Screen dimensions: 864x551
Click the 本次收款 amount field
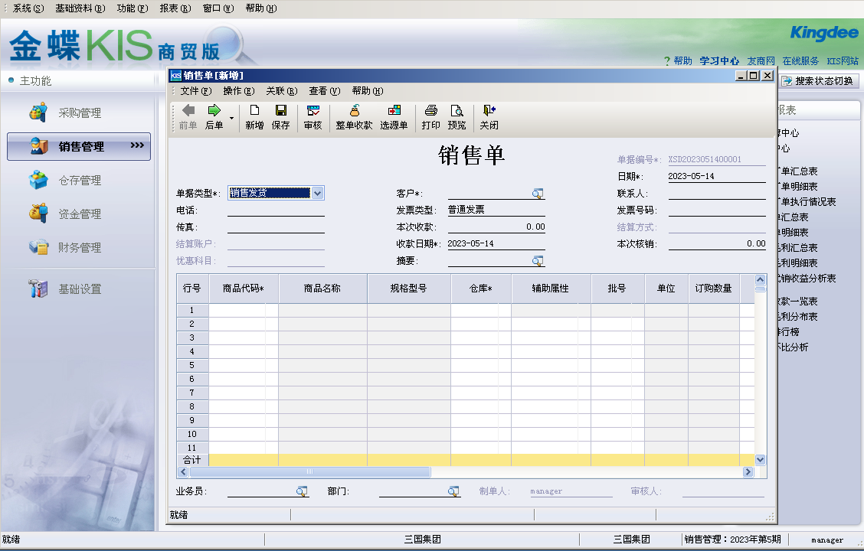(496, 227)
